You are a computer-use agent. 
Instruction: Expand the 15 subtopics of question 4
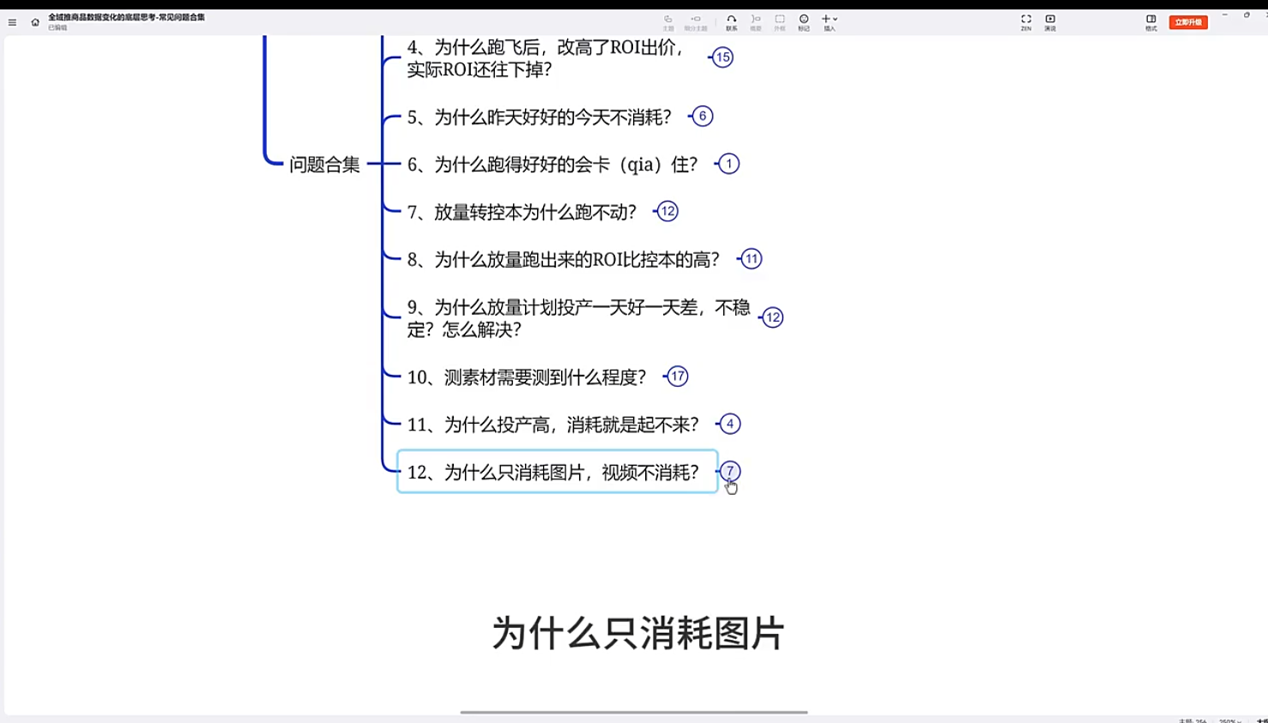pos(723,57)
